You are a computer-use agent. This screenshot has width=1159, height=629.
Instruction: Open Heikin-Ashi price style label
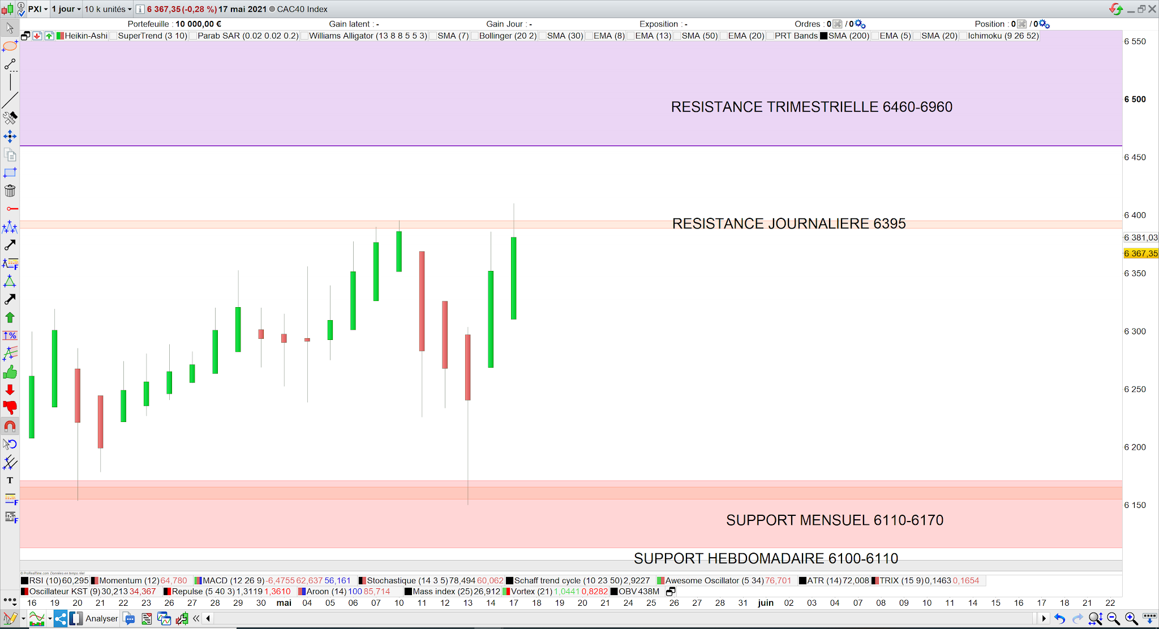pos(86,36)
